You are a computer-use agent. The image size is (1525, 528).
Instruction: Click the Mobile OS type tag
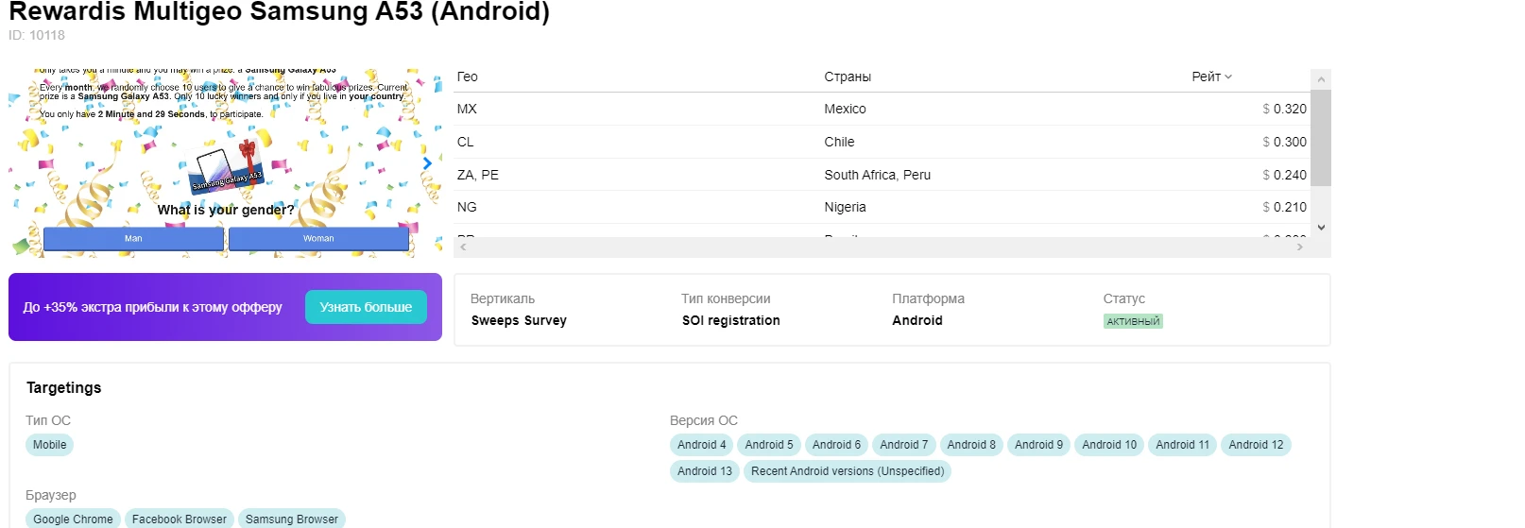[x=49, y=445]
